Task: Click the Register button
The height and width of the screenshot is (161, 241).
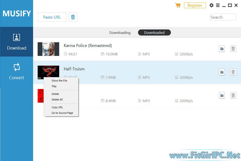Action: 195,5
